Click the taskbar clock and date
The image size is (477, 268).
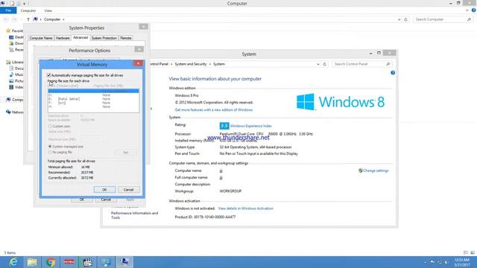462,262
